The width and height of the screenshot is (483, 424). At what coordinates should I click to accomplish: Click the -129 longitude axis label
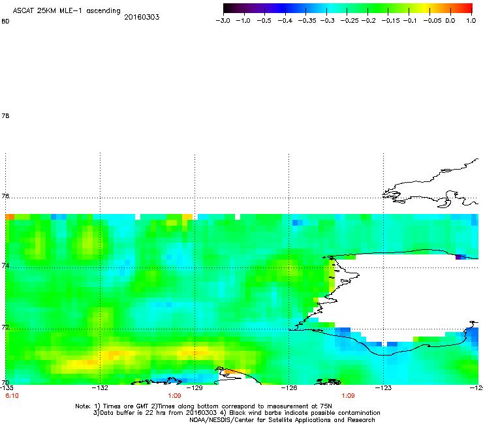click(195, 388)
